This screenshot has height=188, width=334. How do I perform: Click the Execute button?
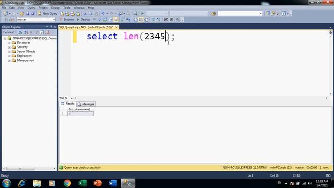point(66,20)
